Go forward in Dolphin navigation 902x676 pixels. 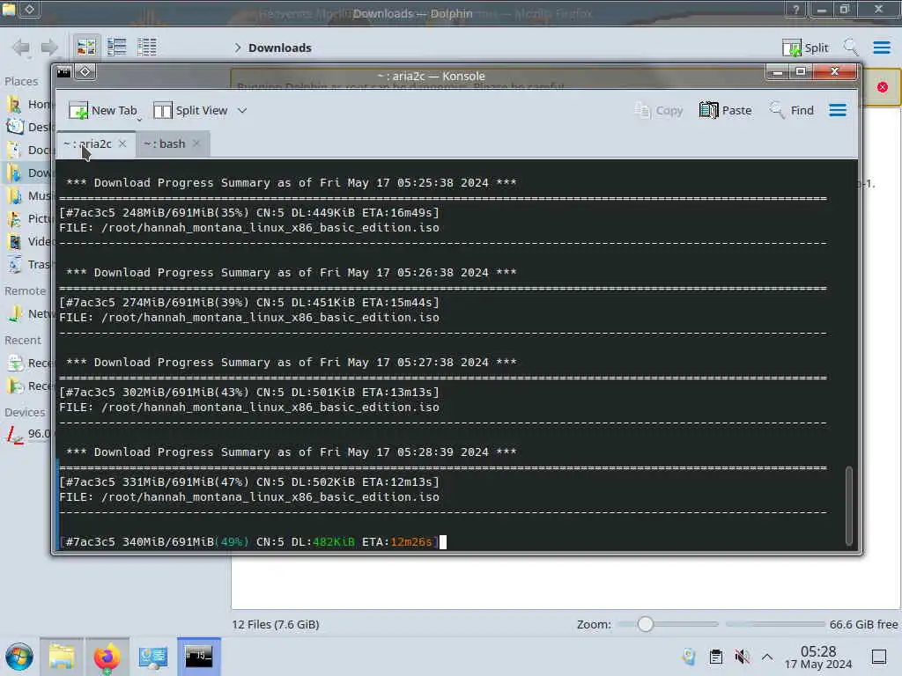point(49,48)
